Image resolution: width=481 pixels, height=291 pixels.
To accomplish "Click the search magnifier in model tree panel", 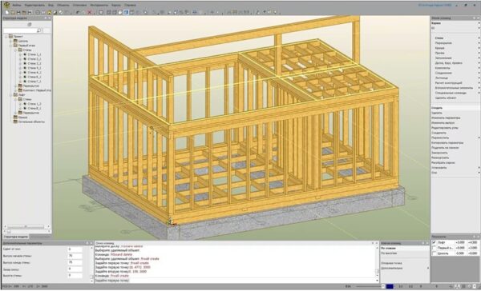I will [39, 30].
